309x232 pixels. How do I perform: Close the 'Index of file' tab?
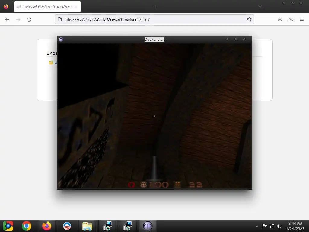pos(76,7)
